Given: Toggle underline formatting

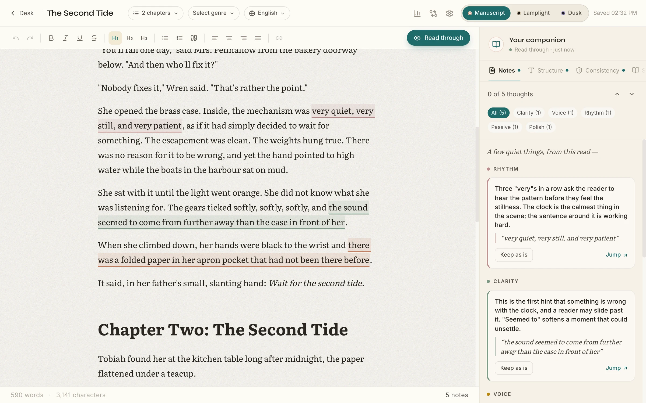Looking at the screenshot, I should pos(80,38).
